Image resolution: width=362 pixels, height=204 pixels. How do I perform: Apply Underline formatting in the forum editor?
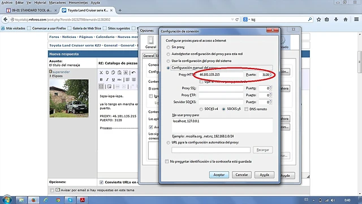point(113,79)
